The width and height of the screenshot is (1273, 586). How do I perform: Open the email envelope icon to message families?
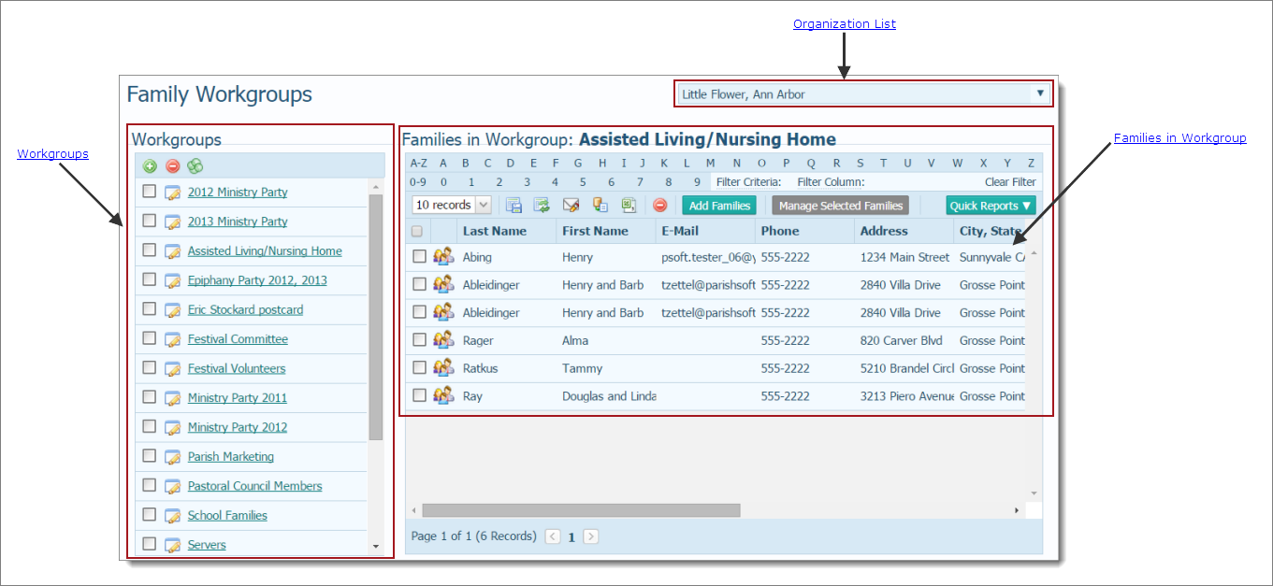point(571,205)
